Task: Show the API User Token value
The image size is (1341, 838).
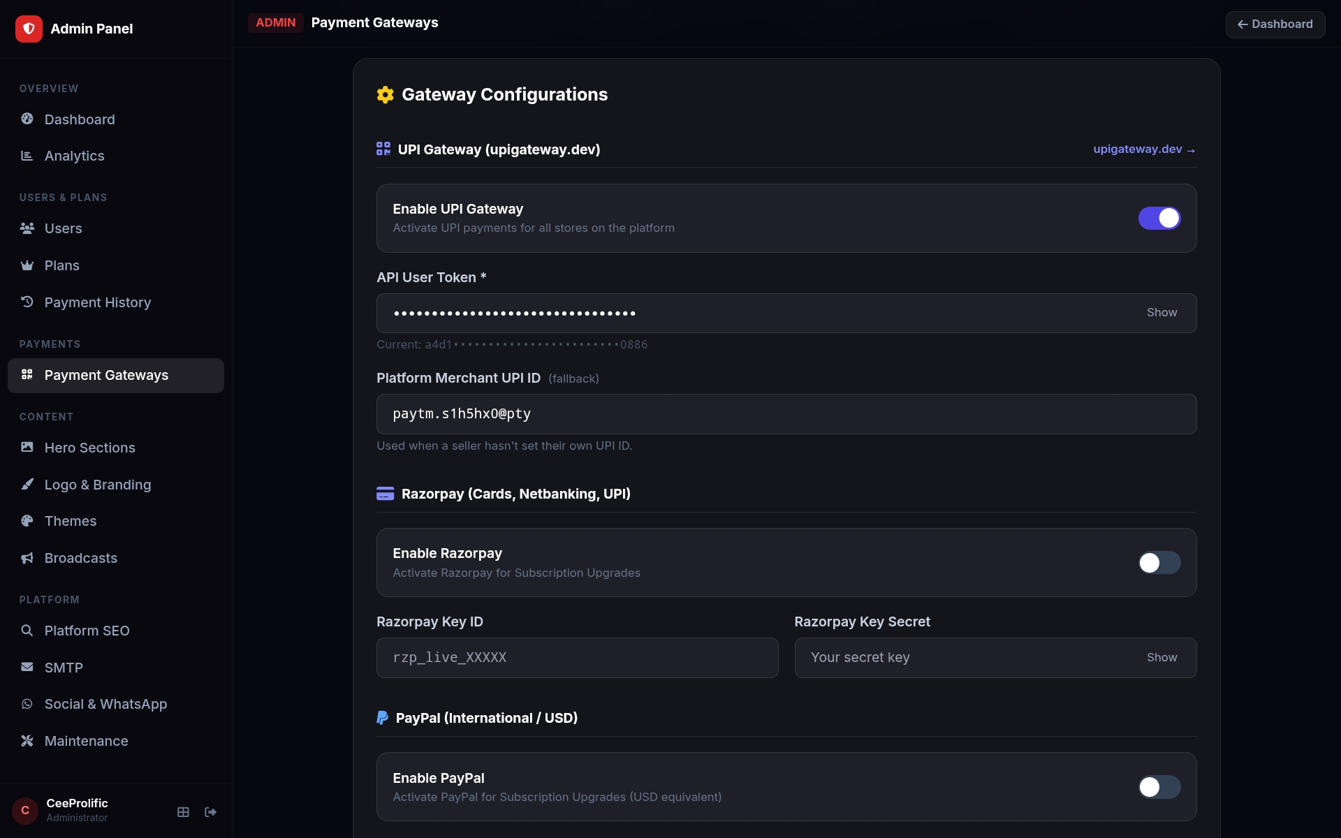Action: point(1162,313)
